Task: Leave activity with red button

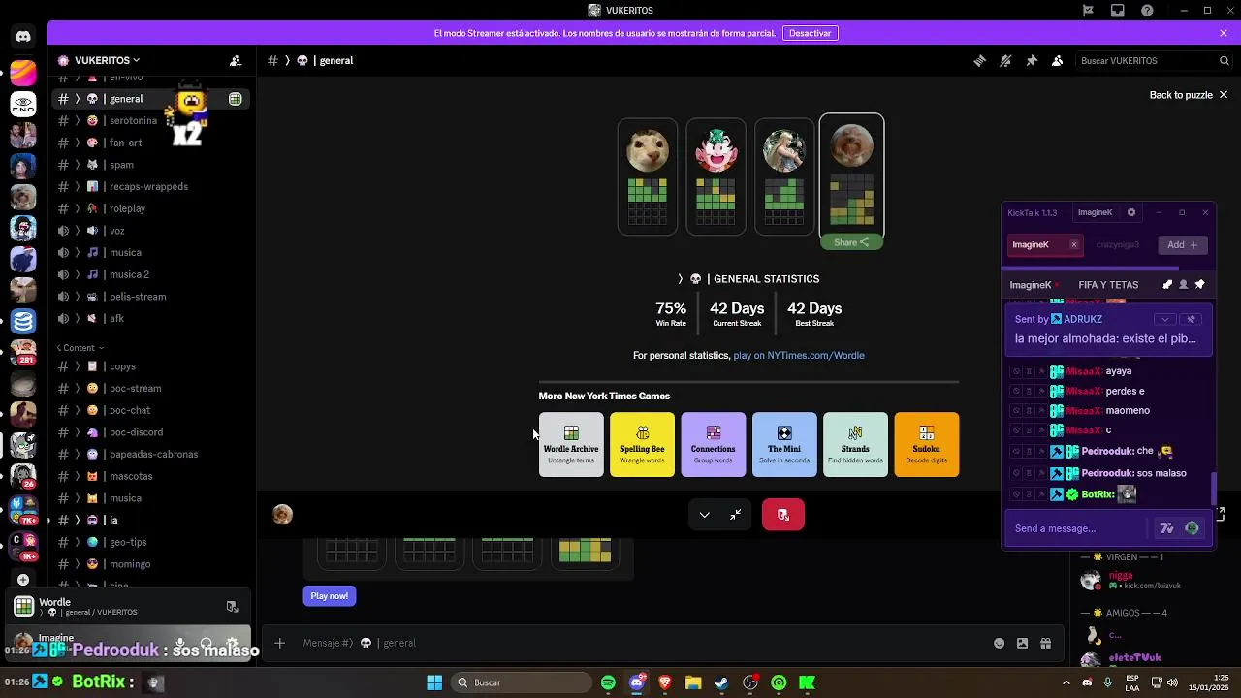Action: point(783,515)
